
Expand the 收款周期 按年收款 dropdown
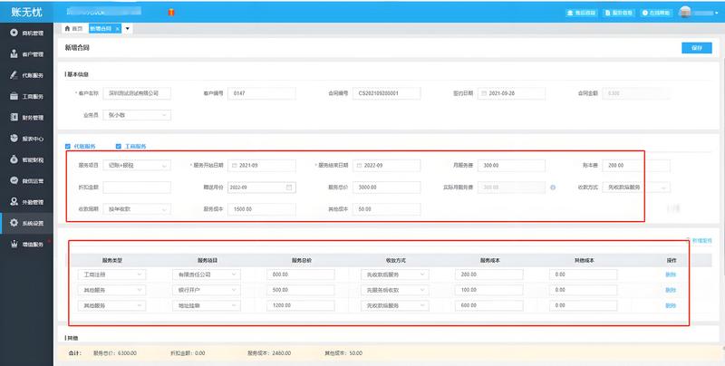[138, 209]
